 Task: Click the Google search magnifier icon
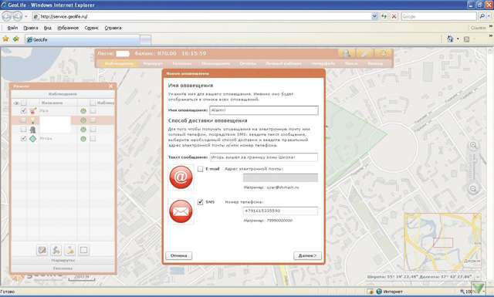click(482, 16)
